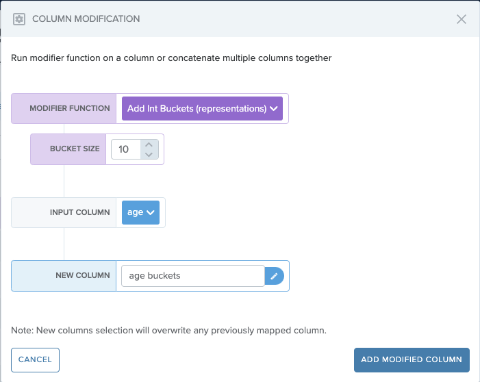Image resolution: width=480 pixels, height=382 pixels.
Task: Select the Input Column label
Action: (79, 212)
